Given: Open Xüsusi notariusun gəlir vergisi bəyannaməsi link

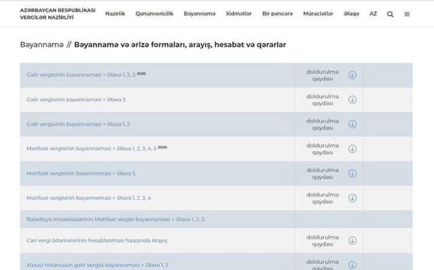Looking at the screenshot, I should pyautogui.click(x=98, y=265).
